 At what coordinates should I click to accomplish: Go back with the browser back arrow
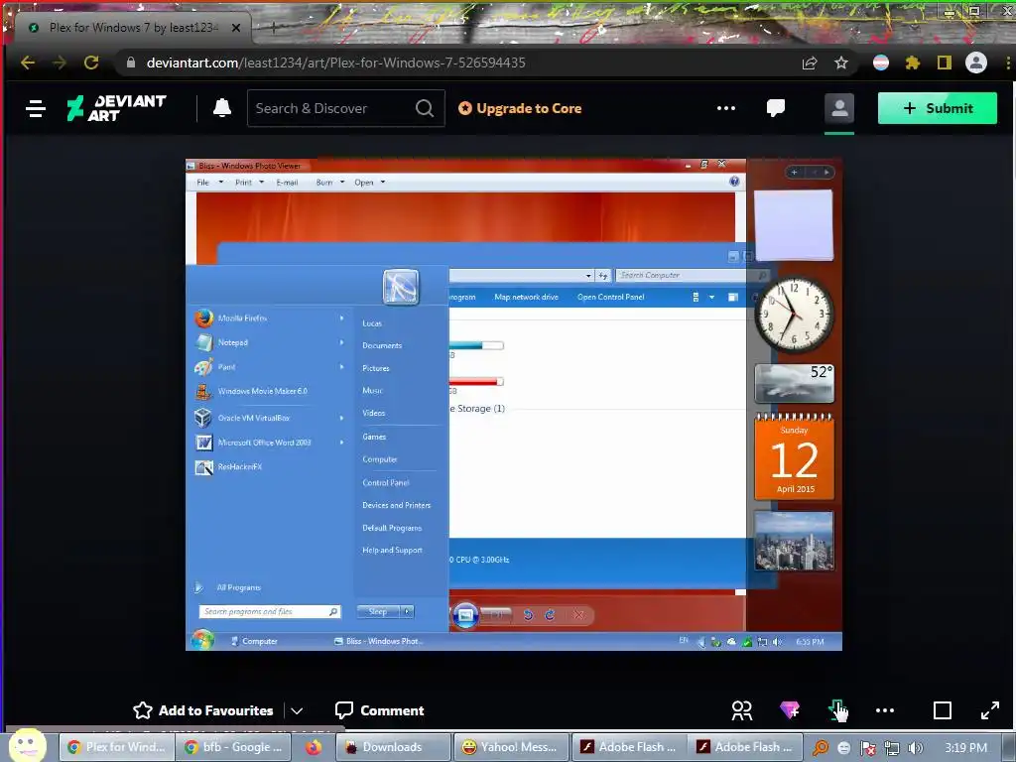[28, 63]
